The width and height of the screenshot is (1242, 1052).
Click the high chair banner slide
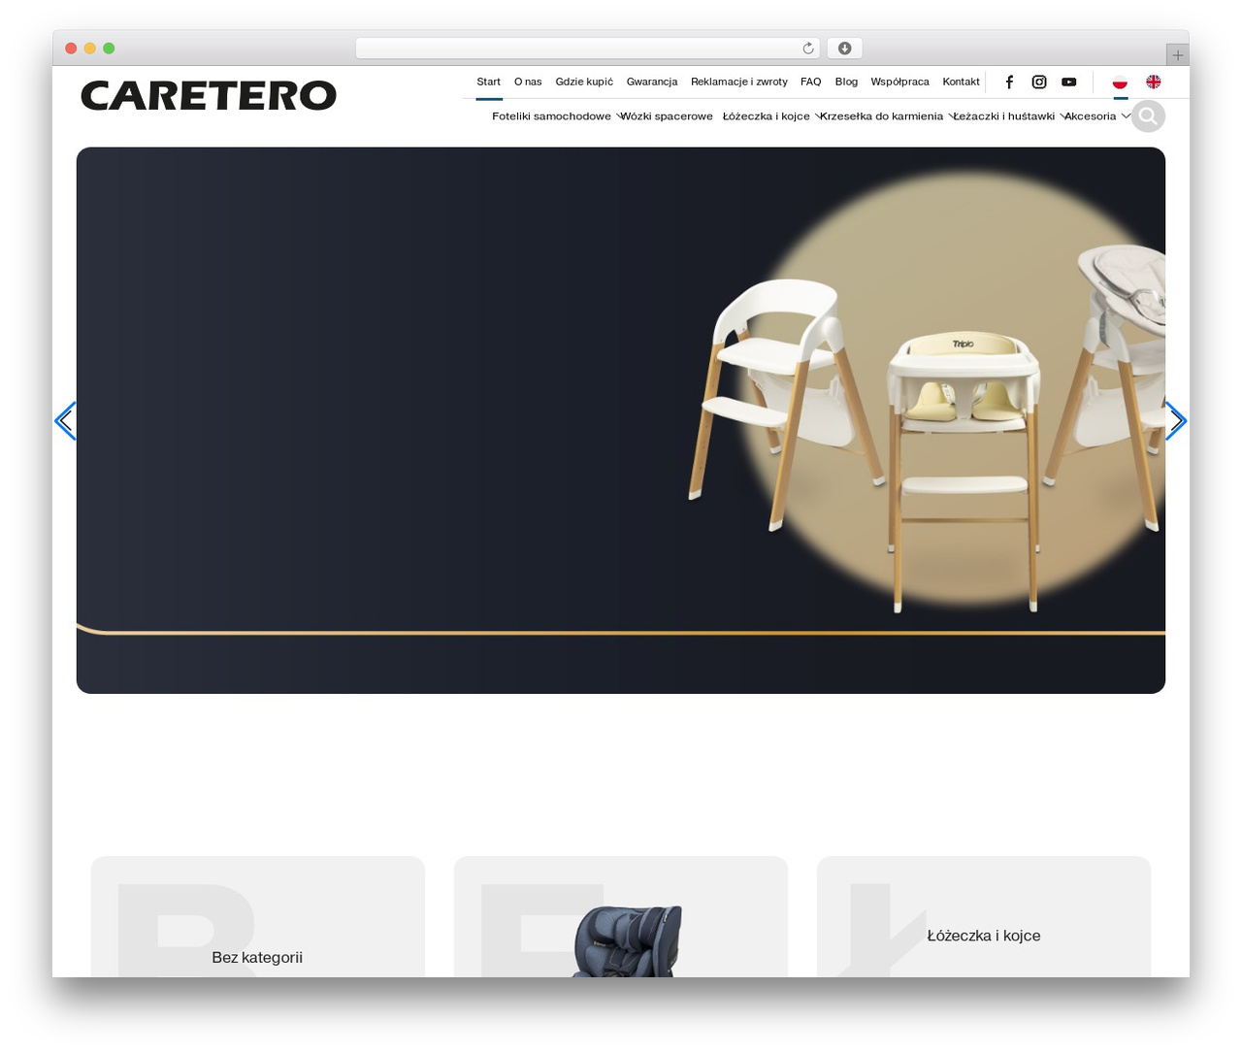coord(621,420)
